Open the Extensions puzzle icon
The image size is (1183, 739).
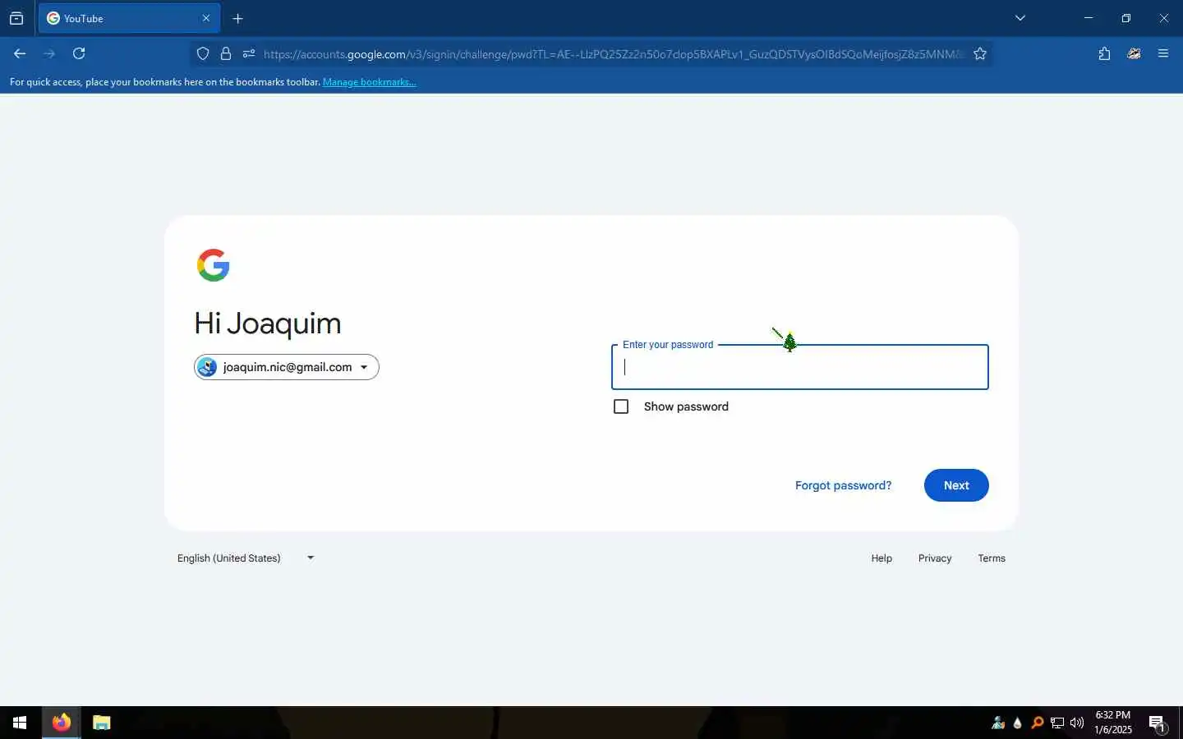[x=1104, y=53]
